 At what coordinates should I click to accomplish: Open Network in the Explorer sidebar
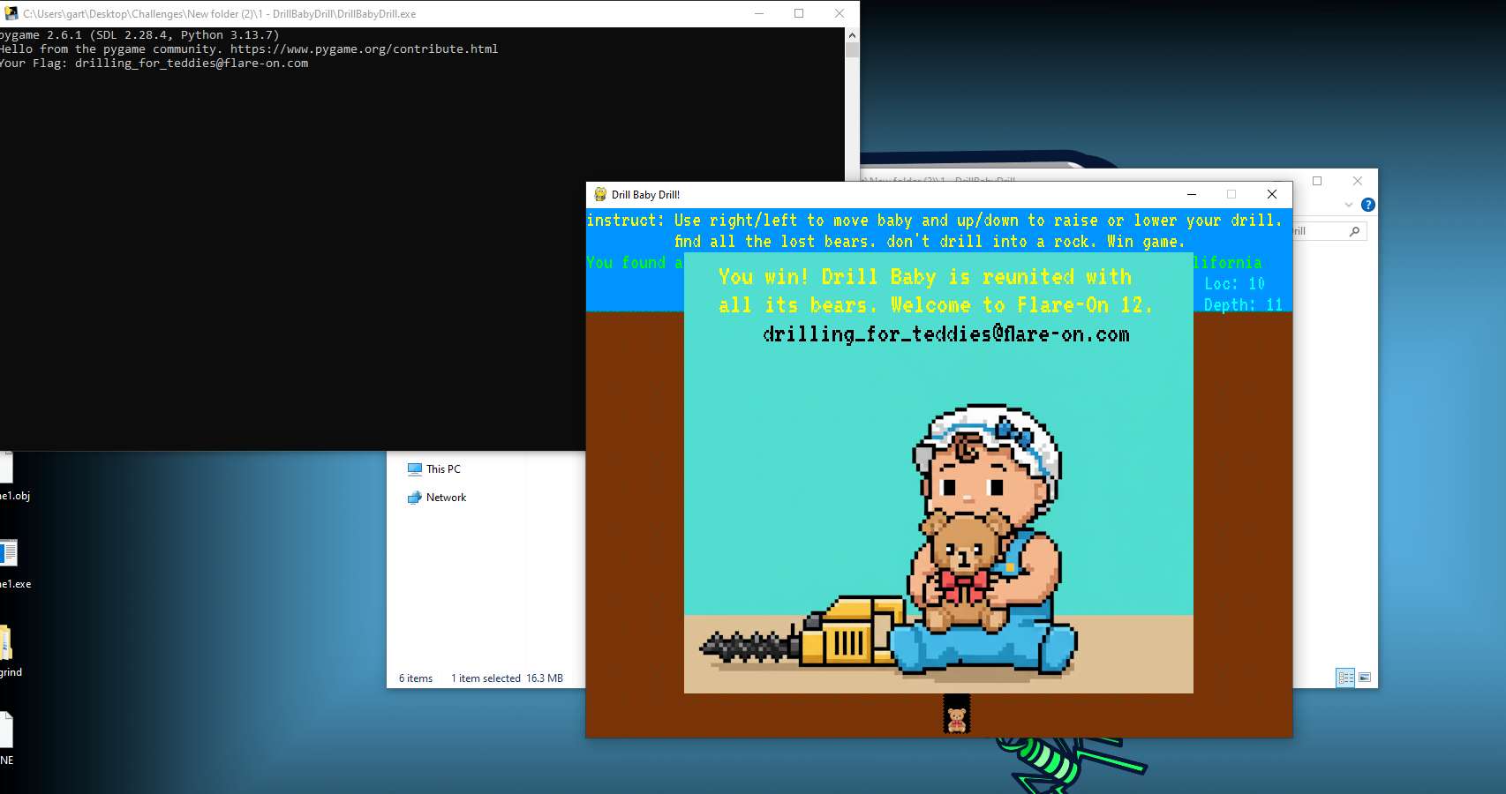click(x=437, y=498)
